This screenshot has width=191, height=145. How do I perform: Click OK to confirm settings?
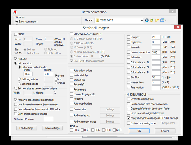[x=139, y=131]
